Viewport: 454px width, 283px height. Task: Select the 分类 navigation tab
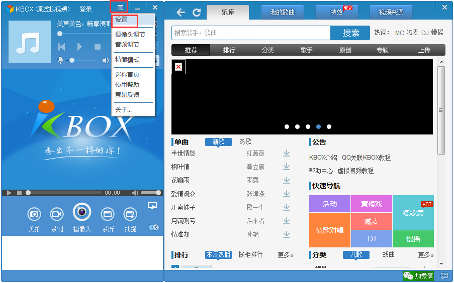(268, 50)
